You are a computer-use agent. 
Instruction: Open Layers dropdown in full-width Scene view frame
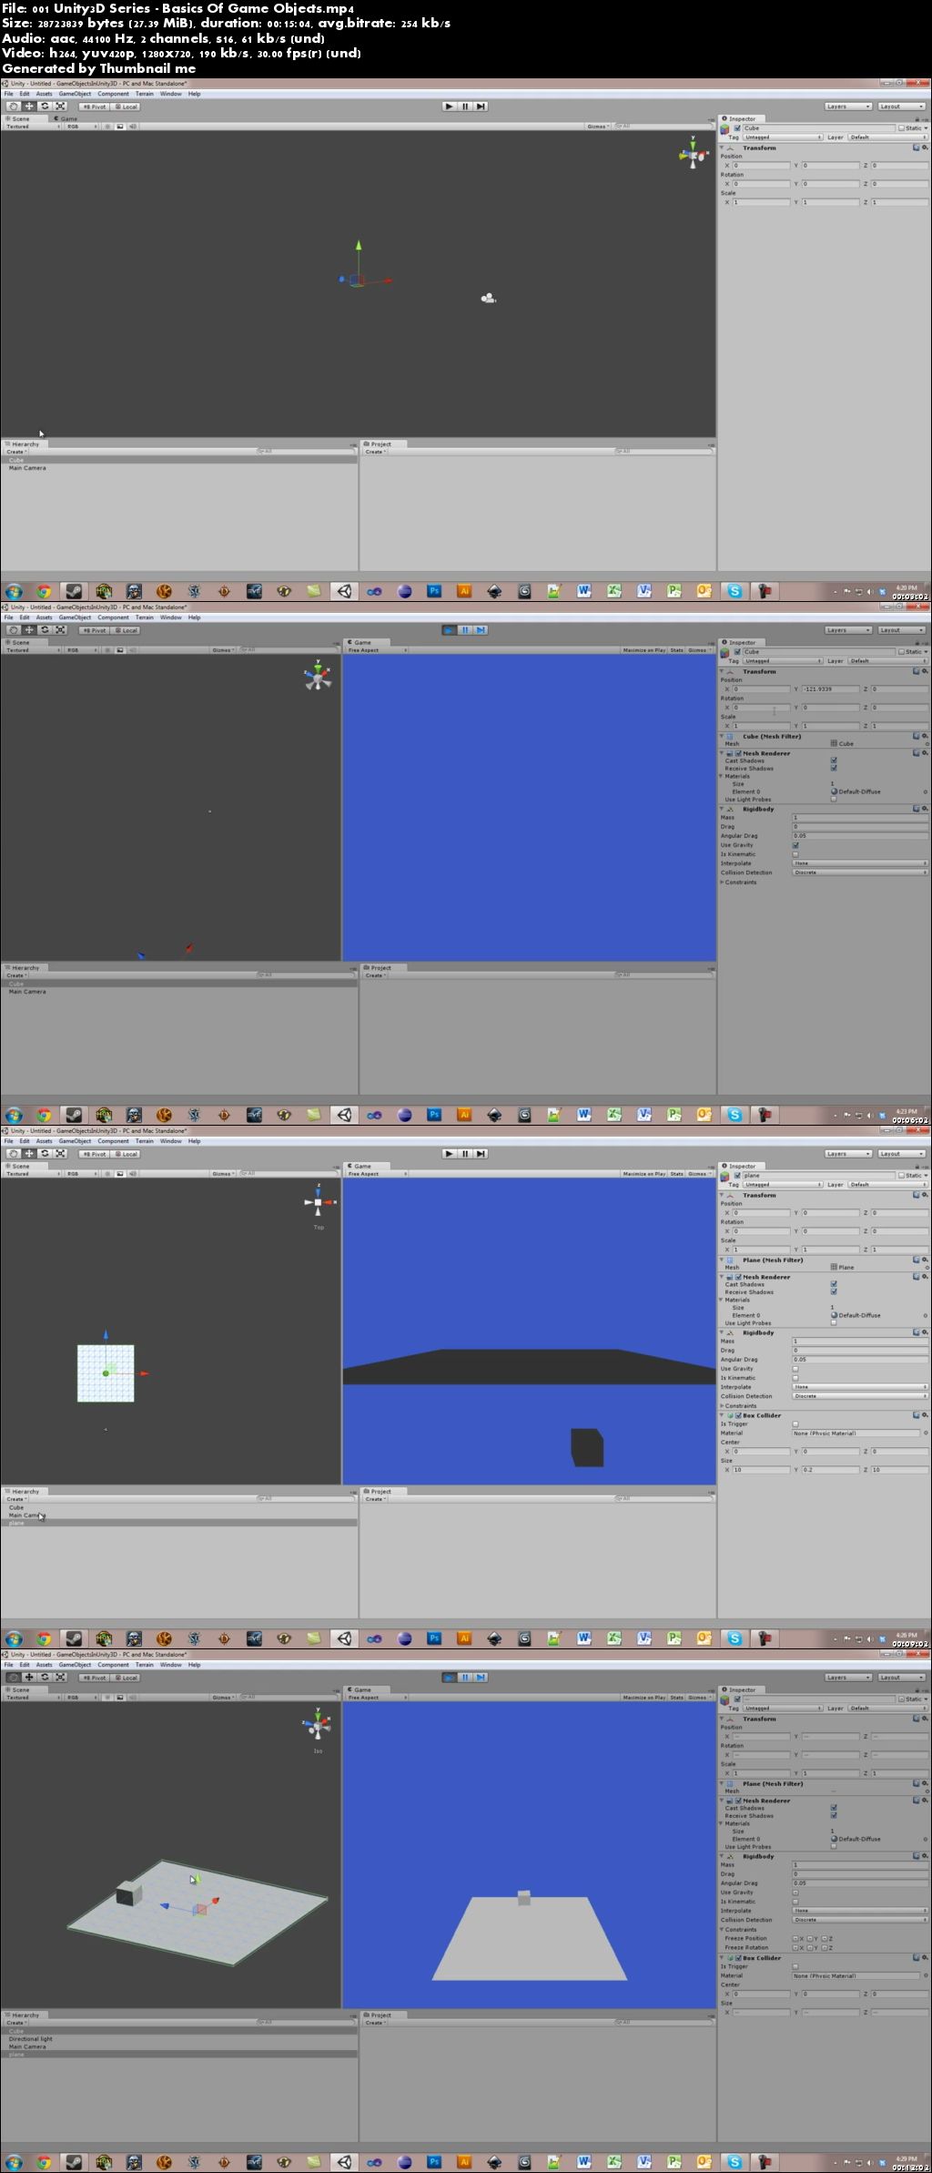[848, 107]
